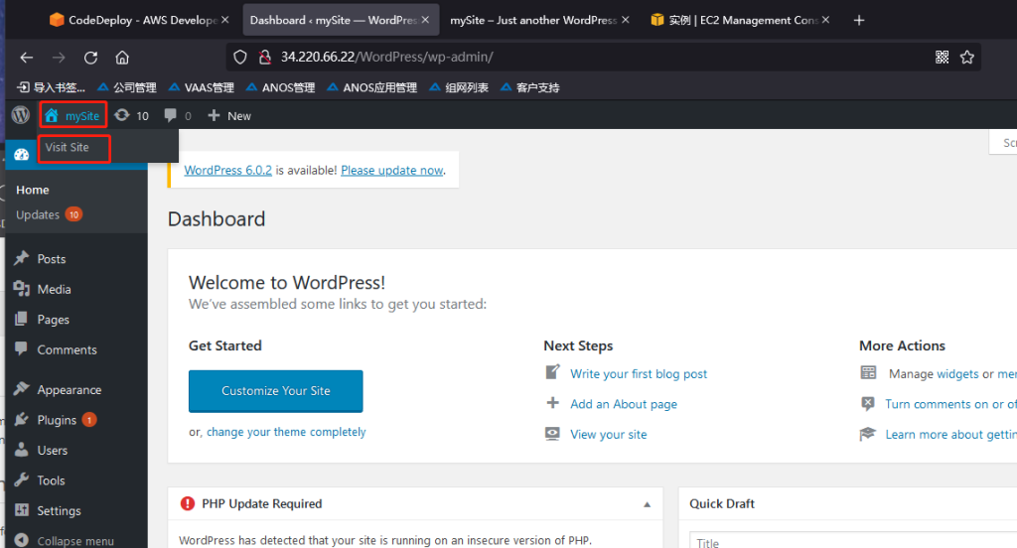Image resolution: width=1017 pixels, height=548 pixels.
Task: Select Visit Site from mySite menu
Action: click(68, 147)
